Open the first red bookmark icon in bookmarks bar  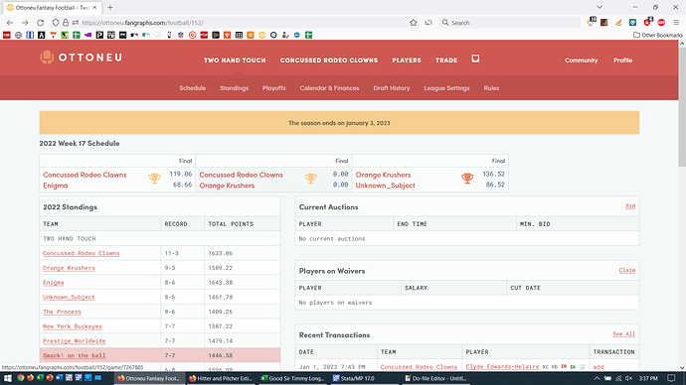pyautogui.click(x=7, y=35)
